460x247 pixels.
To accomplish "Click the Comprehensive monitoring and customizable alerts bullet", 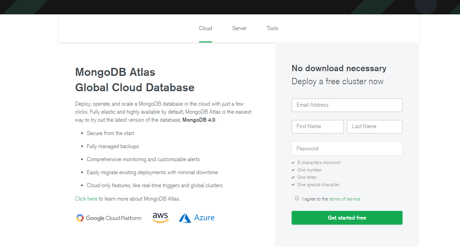I will click(x=143, y=159).
